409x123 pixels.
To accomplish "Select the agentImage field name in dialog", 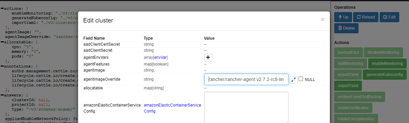I will pyautogui.click(x=94, y=71).
